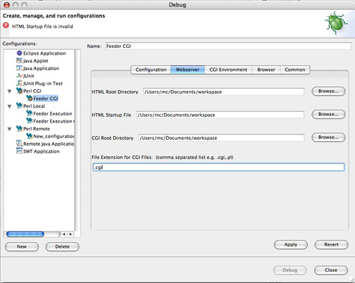Image resolution: width=355 pixels, height=283 pixels.
Task: Click the window resize grip in the corner
Action: (352, 280)
